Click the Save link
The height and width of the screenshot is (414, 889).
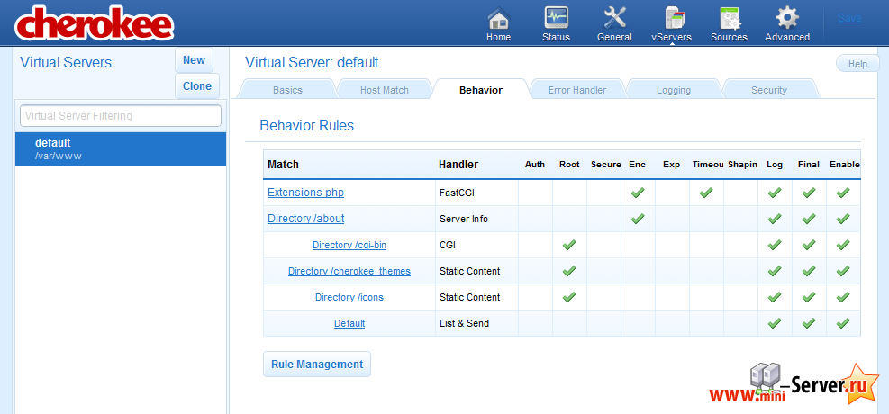pyautogui.click(x=849, y=18)
